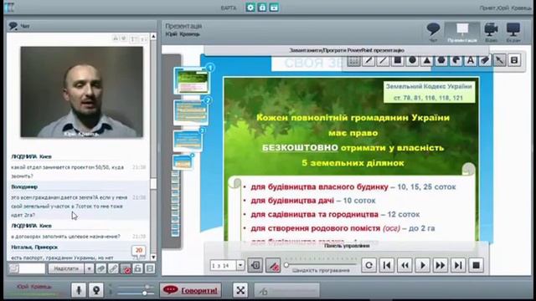Viewport: 536px width, 301px height.
Task: Jump to the last slide
Action: tap(458, 265)
